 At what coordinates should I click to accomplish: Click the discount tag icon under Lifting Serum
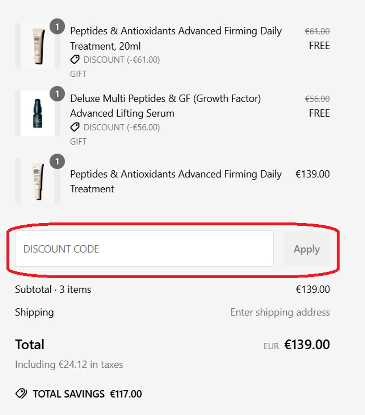coord(75,128)
